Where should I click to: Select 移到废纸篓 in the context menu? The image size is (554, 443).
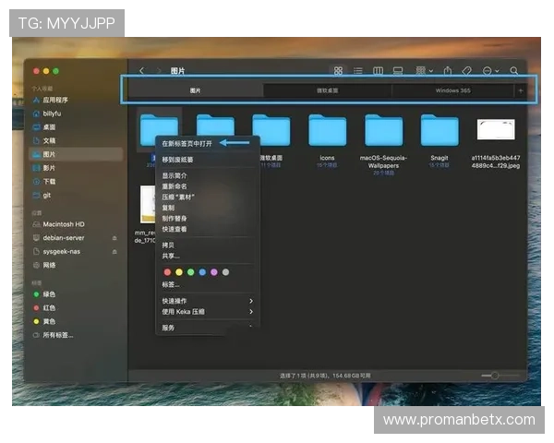178,159
